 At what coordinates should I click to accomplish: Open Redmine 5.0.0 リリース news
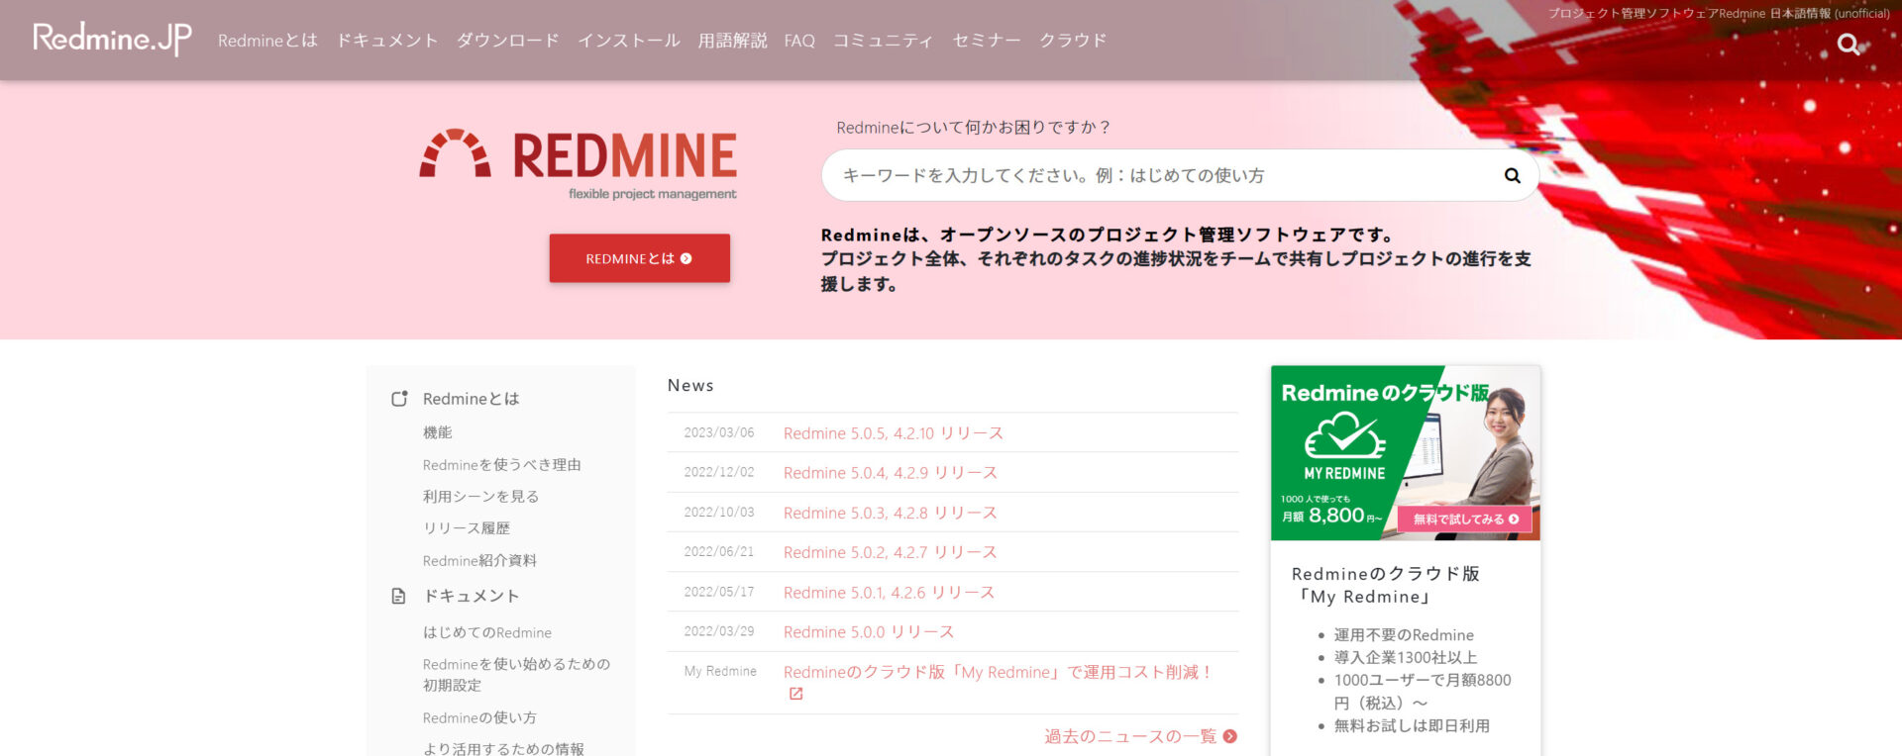coord(869,632)
